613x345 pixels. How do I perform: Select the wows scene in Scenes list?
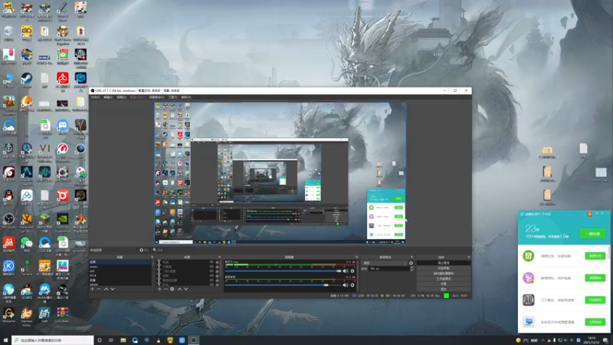(120, 267)
